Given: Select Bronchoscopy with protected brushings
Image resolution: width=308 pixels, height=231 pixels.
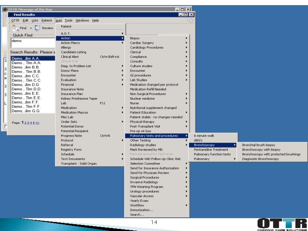Looking at the screenshot, I should tap(272, 154).
